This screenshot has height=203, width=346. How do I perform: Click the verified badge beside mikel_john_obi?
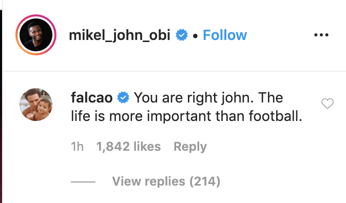(x=182, y=35)
